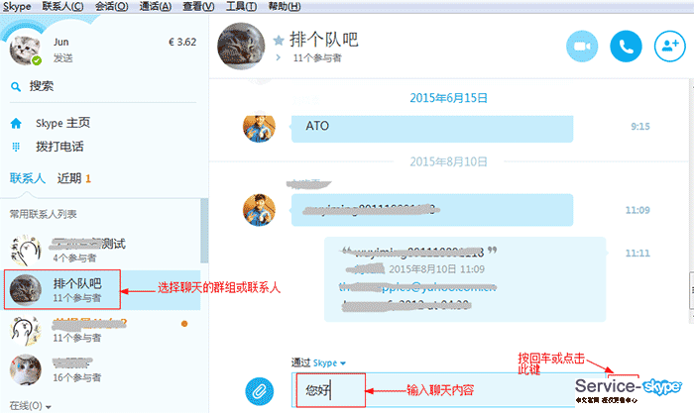694x413 pixels.
Task: Open the 联系人(C) menu
Action: pyautogui.click(x=63, y=6)
